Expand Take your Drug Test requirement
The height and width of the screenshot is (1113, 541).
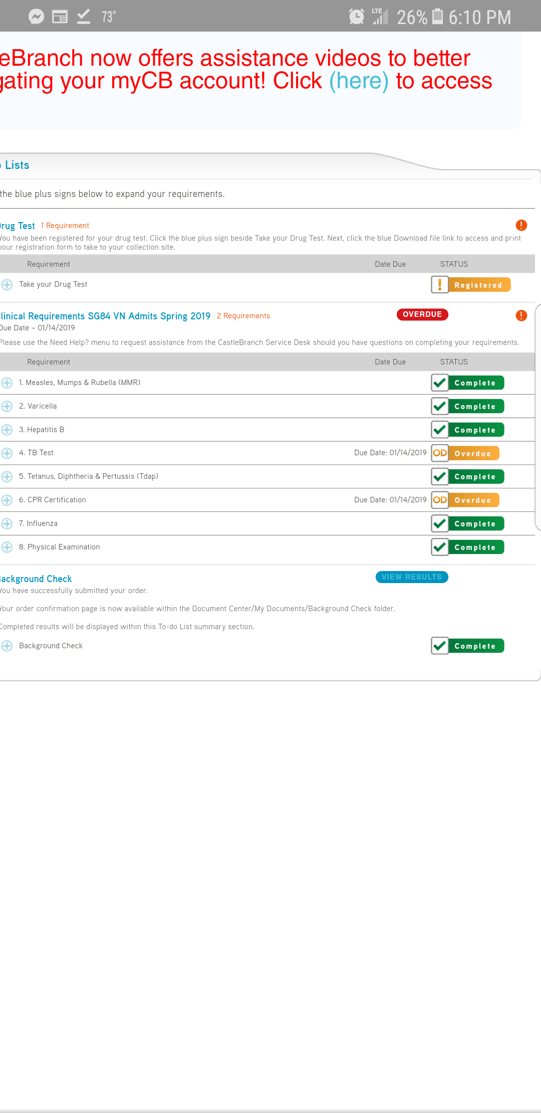point(7,285)
